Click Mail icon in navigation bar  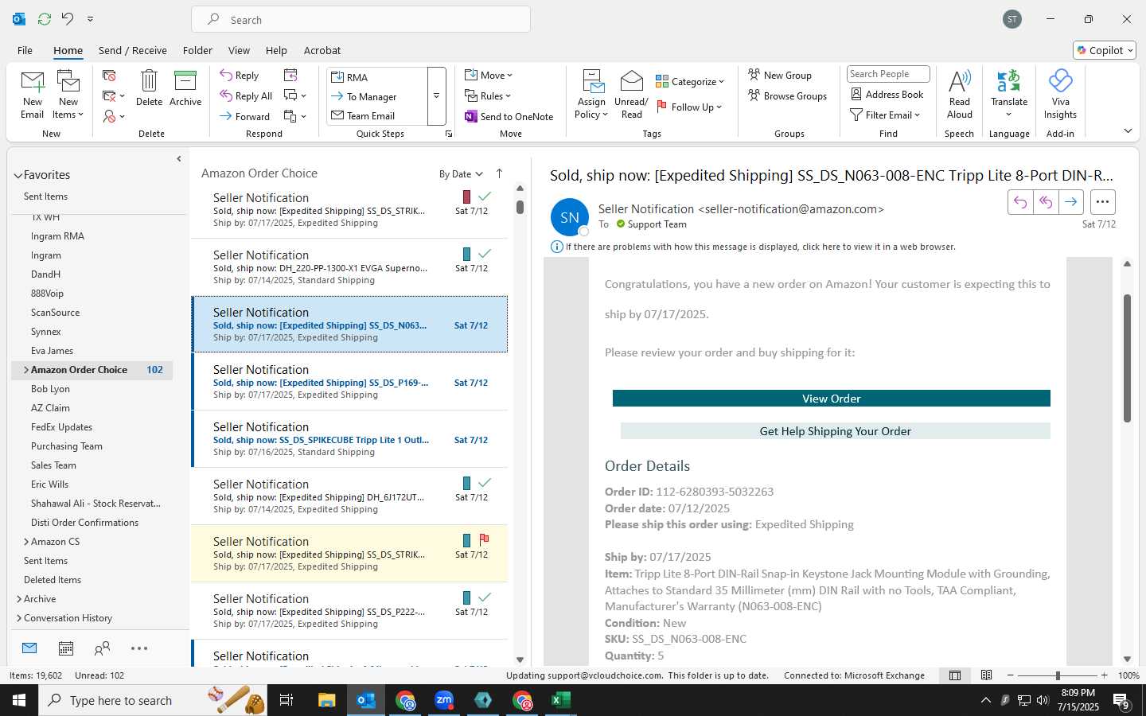point(29,648)
